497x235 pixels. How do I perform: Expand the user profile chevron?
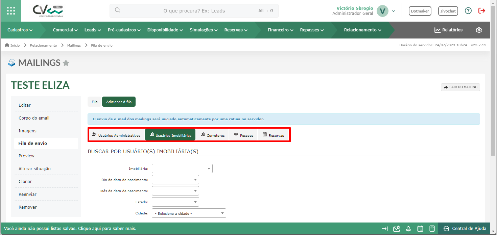[x=394, y=11]
